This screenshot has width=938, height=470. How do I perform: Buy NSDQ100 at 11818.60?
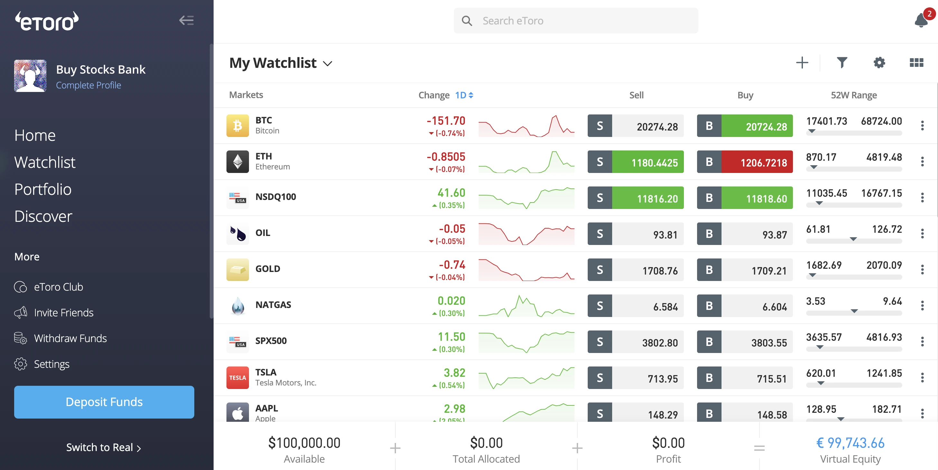pyautogui.click(x=745, y=198)
